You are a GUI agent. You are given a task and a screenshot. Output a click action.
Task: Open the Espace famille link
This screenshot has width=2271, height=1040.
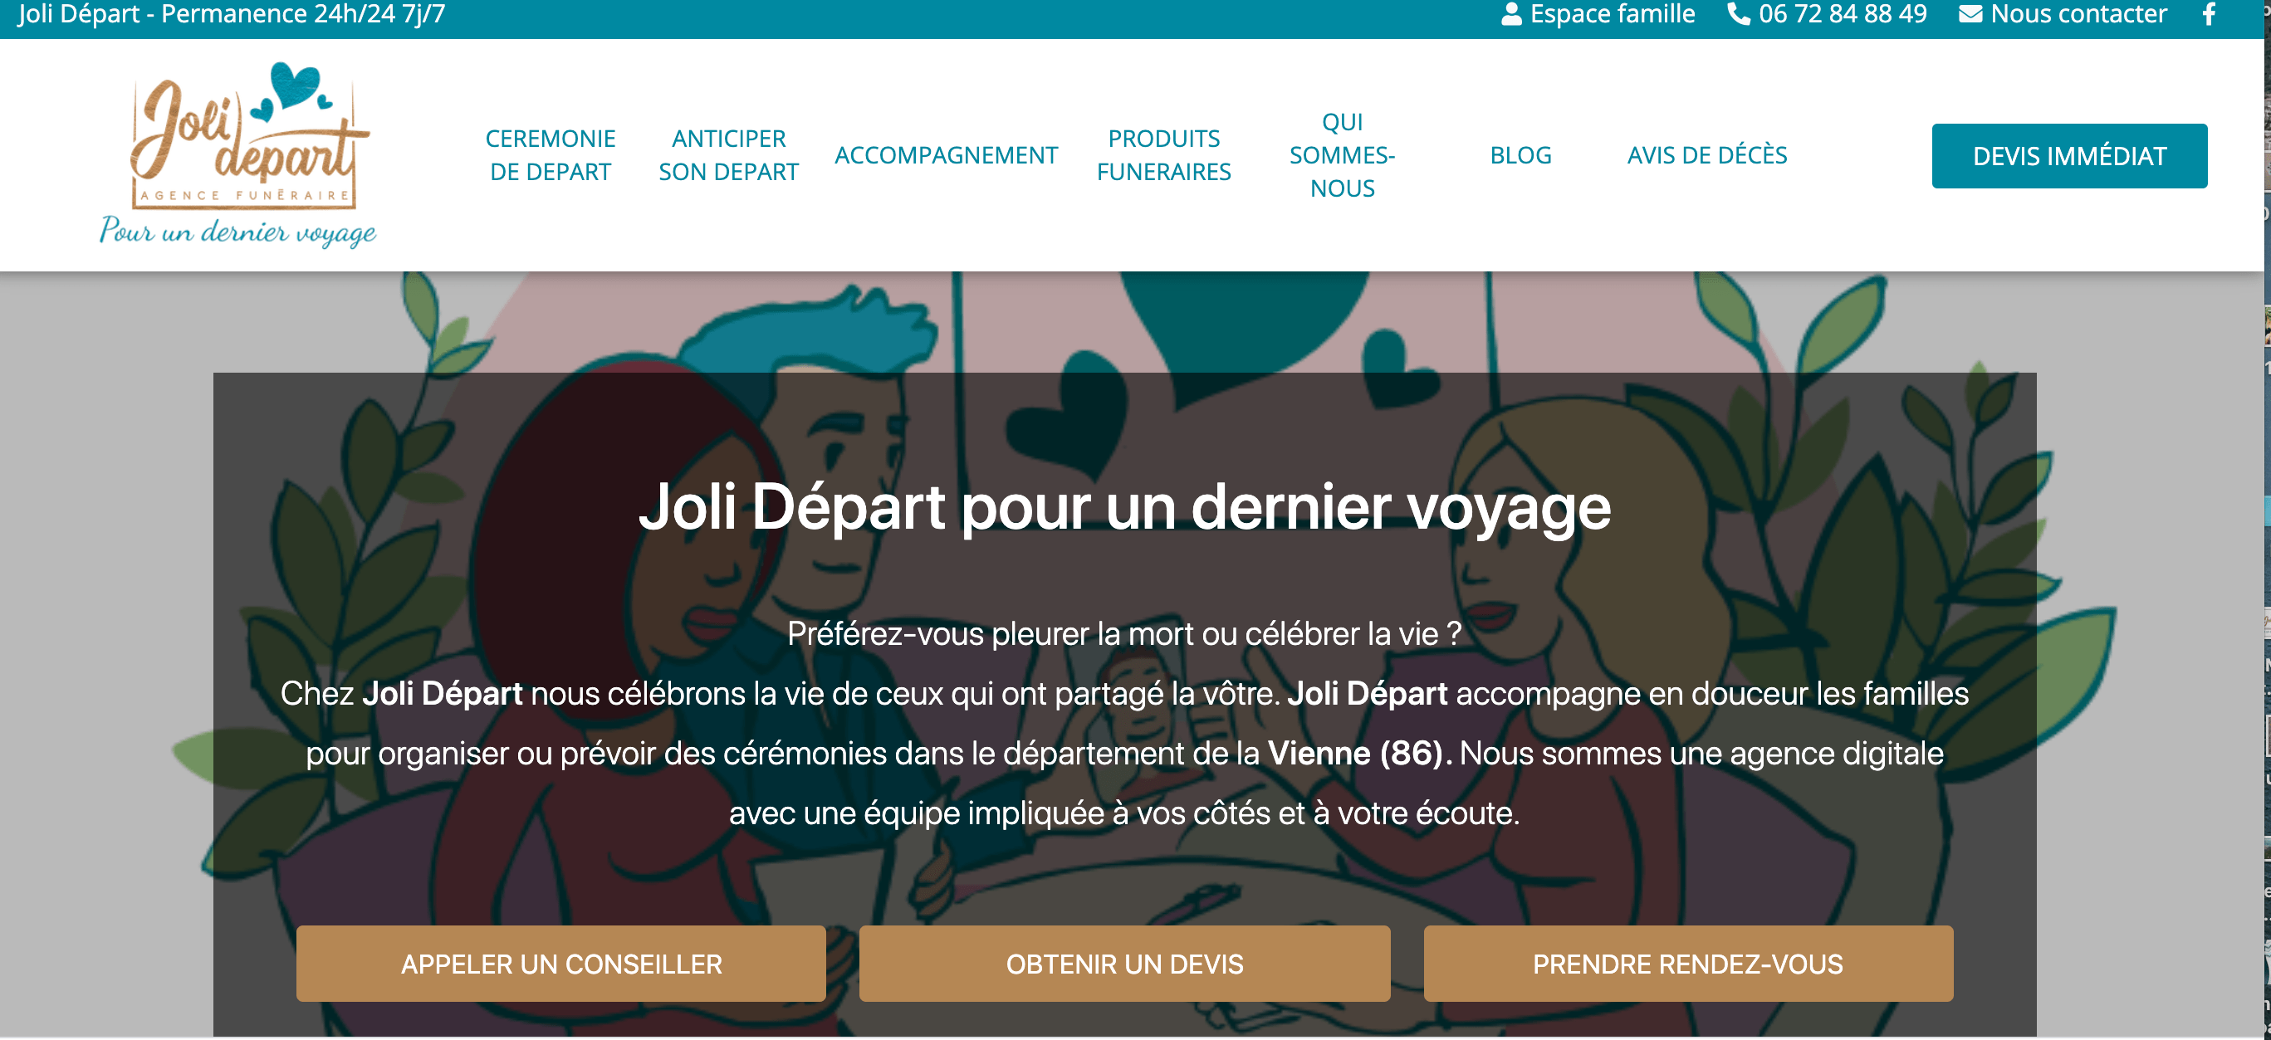point(1612,14)
